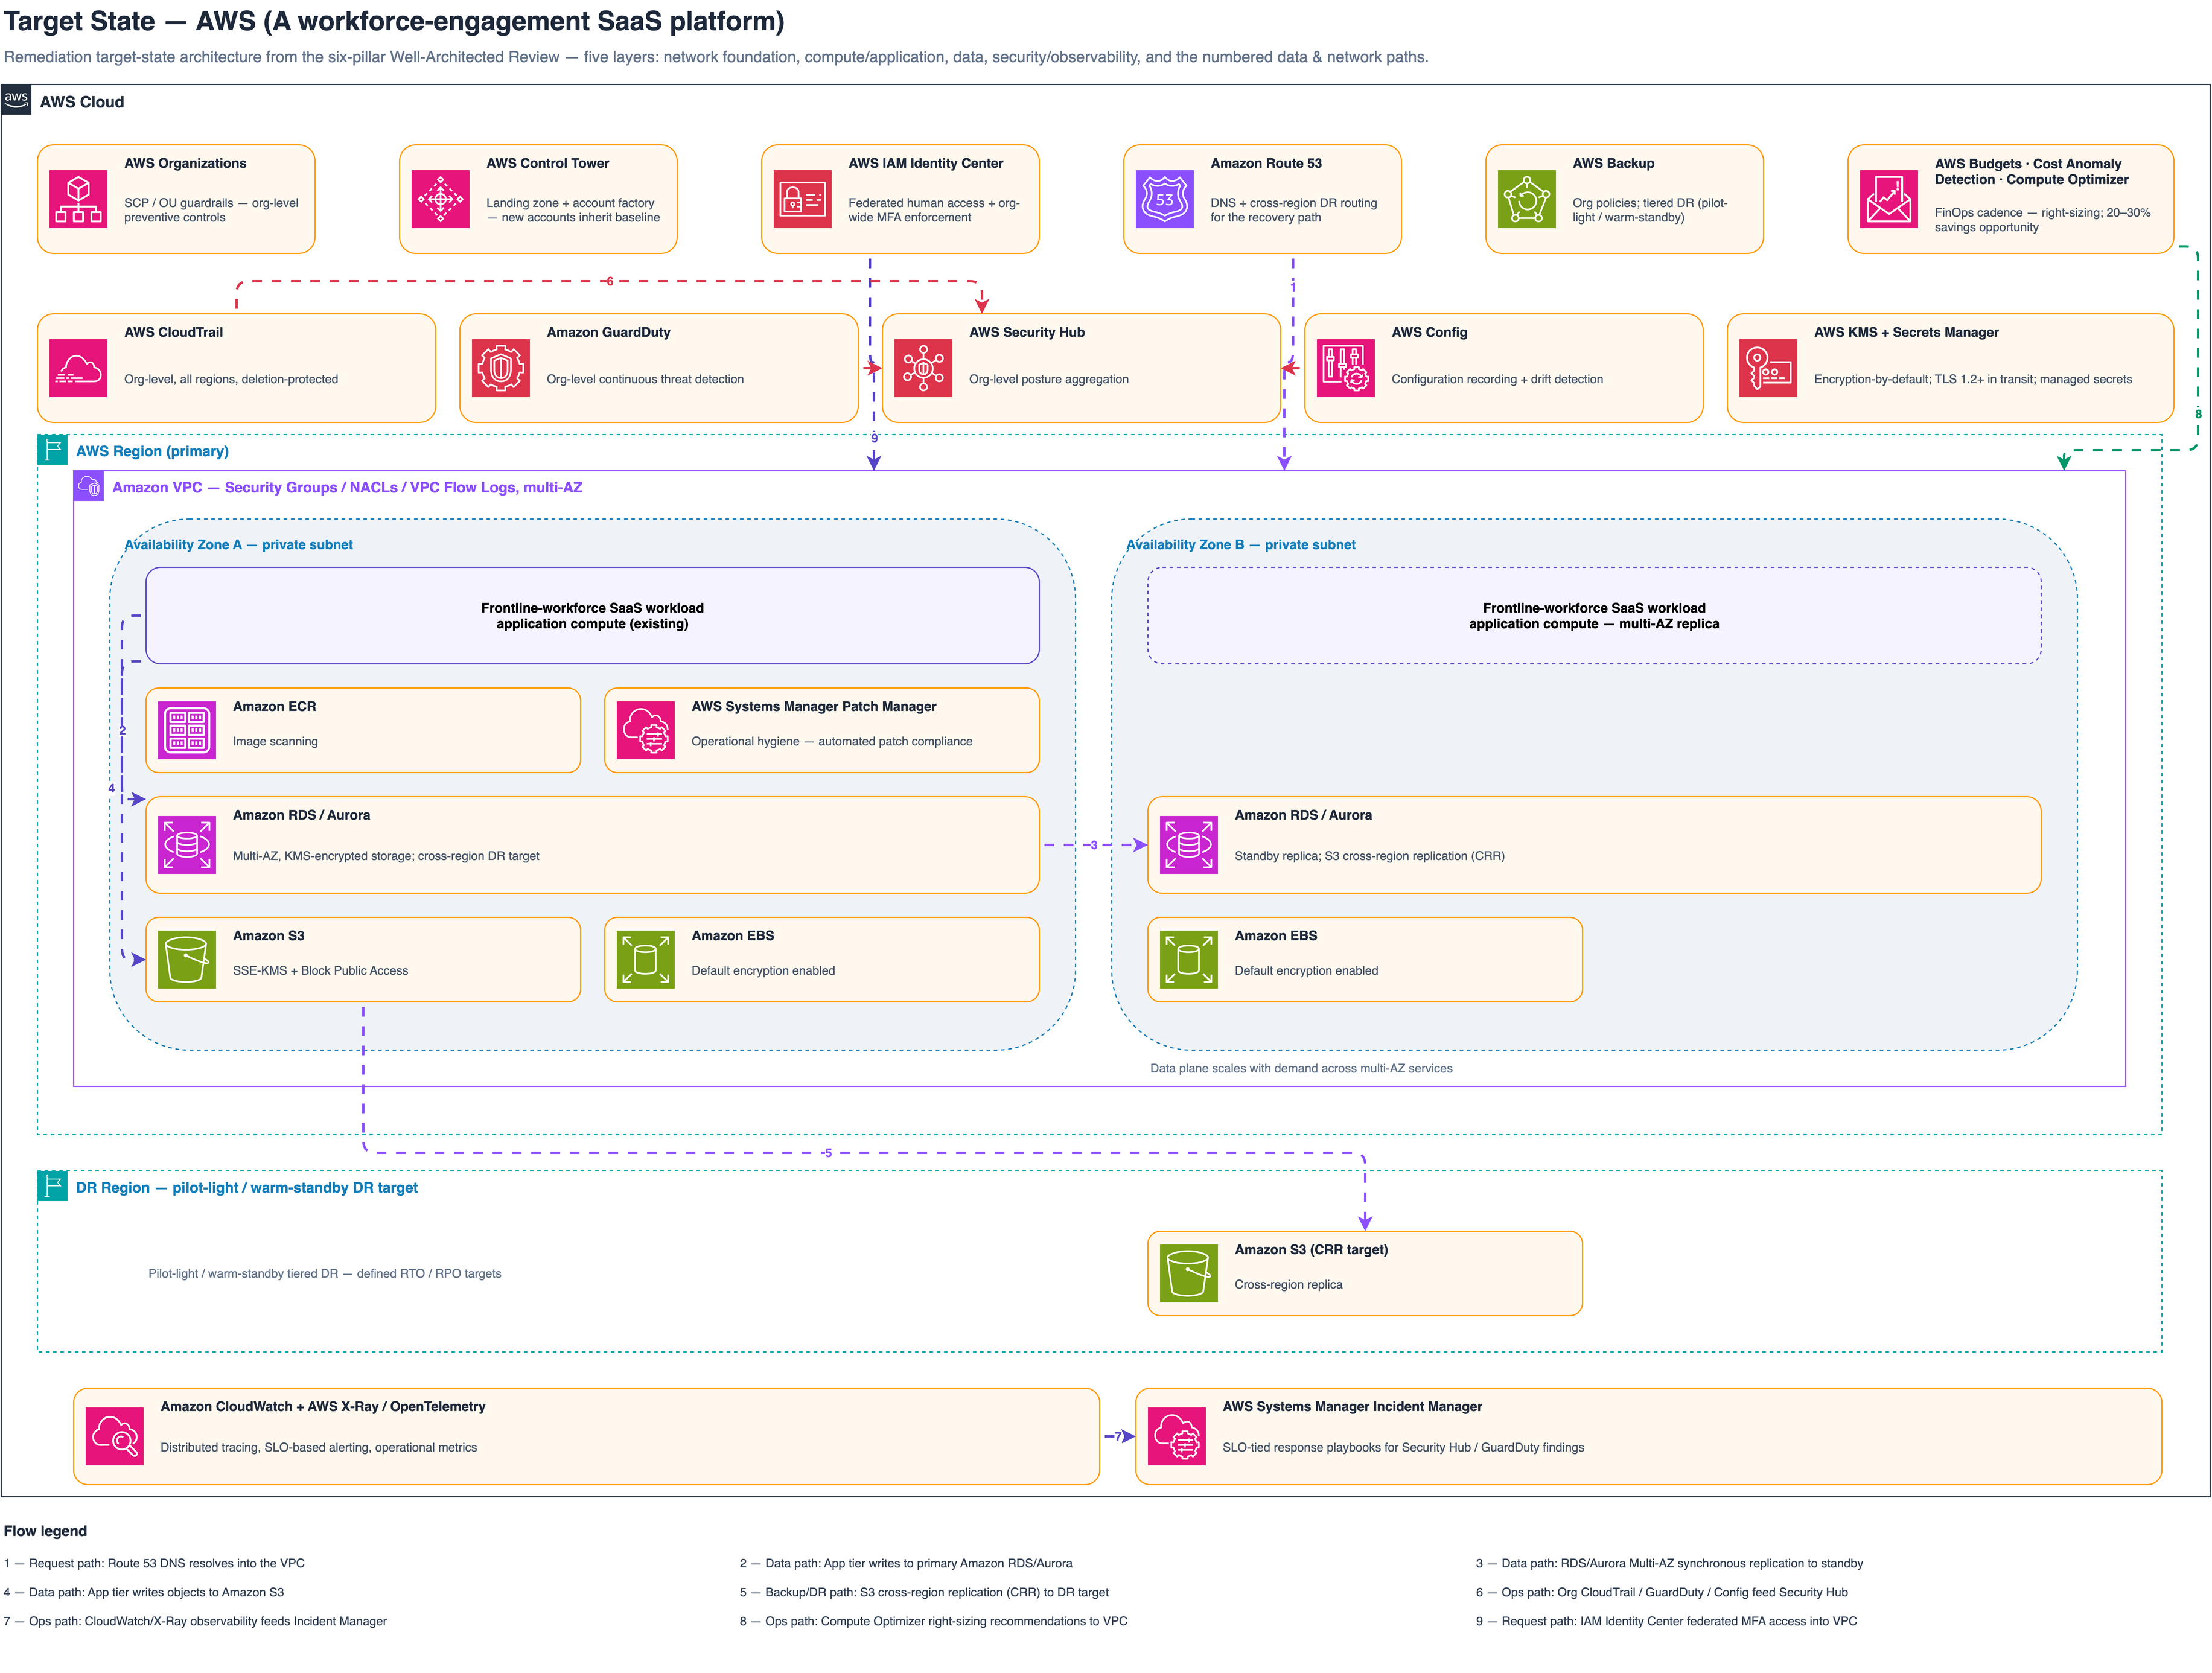Click the DR Region flag icon
Screen dimensions: 2212x1673
click(52, 1186)
